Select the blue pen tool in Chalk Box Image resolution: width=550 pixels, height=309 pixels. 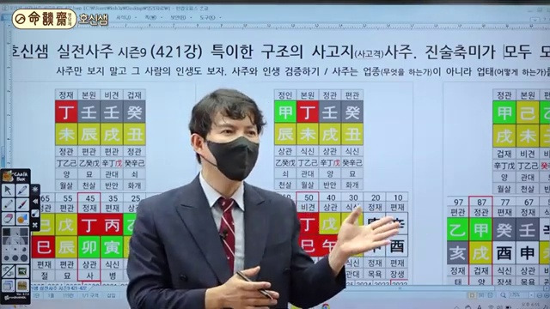(x=22, y=191)
